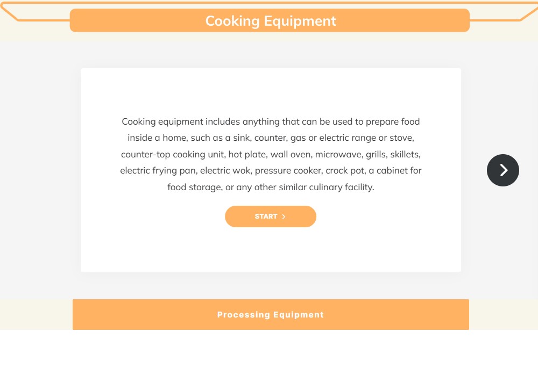Click the line 'food storage, or any other'
Image resolution: width=538 pixels, height=368 pixels.
click(x=271, y=187)
